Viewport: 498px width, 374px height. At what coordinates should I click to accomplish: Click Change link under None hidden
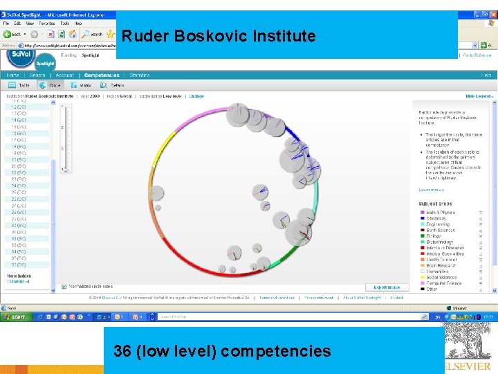point(18,281)
